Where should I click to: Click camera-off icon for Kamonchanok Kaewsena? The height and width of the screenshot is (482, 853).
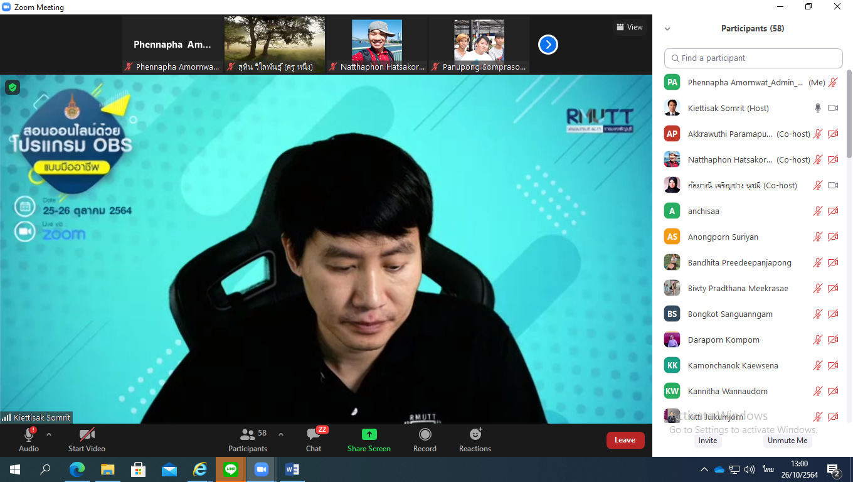(x=833, y=365)
